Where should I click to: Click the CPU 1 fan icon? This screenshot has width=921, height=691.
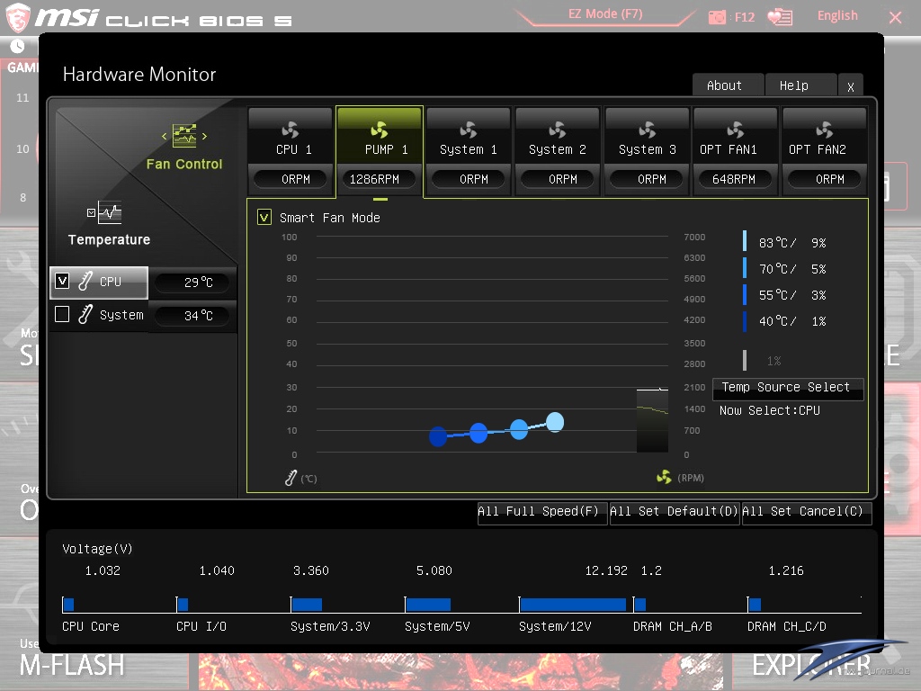(x=291, y=130)
